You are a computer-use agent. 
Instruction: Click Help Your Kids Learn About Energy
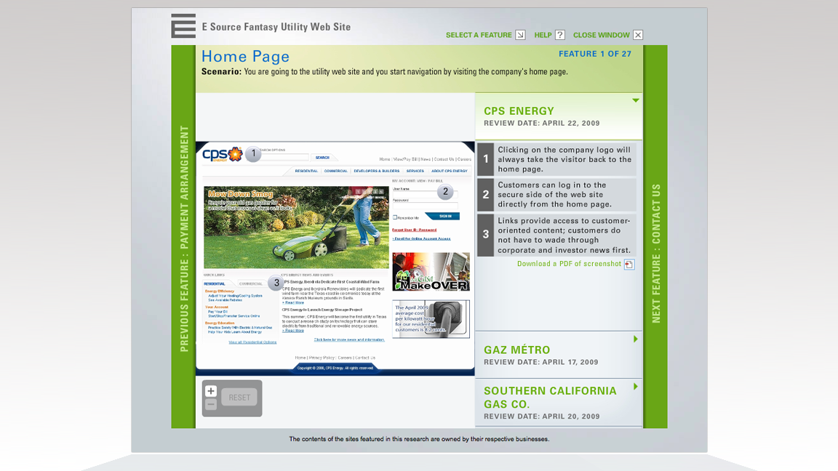(x=235, y=332)
